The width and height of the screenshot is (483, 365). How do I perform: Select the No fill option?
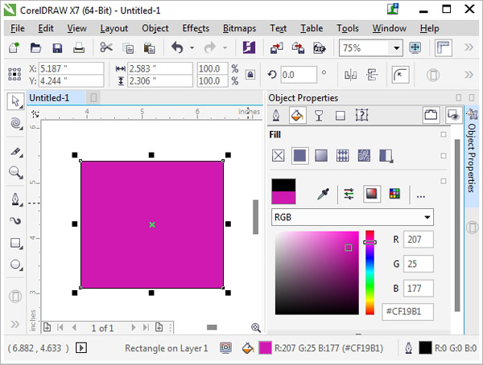279,155
